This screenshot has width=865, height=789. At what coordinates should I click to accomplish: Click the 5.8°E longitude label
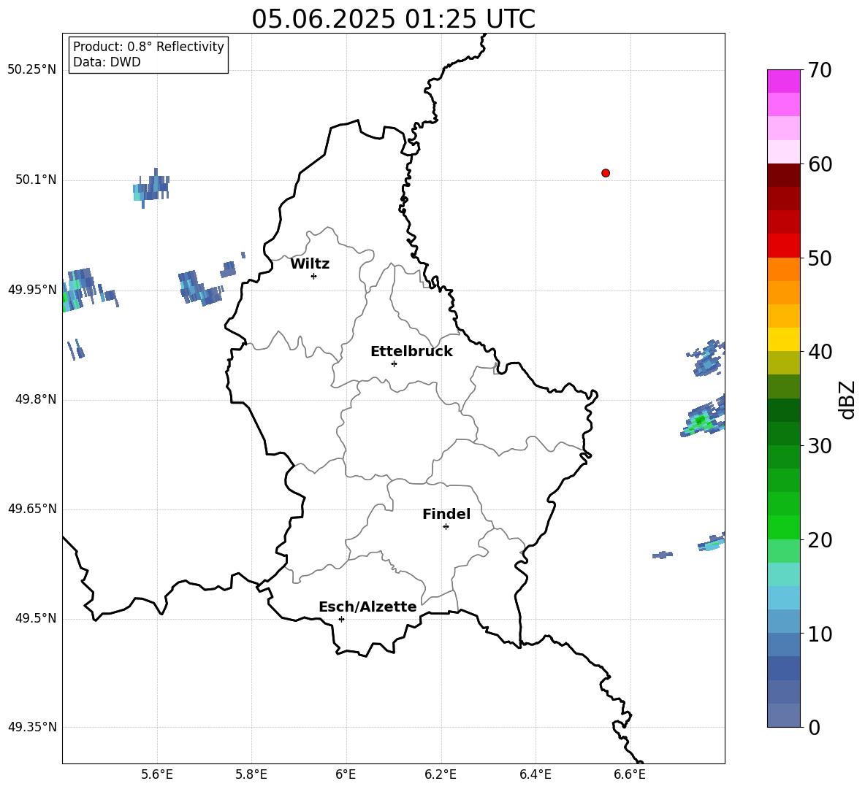[x=251, y=774]
